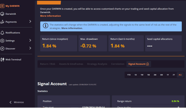The image size is (186, 108).
Task: Open DarwinIA menu entry
Action: point(11,14)
